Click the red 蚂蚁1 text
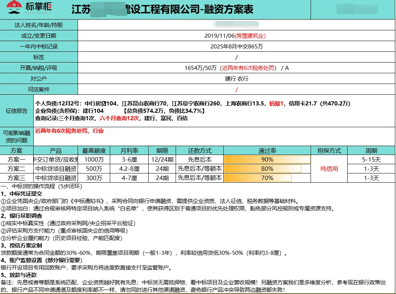This screenshot has width=396, height=294. (276, 104)
